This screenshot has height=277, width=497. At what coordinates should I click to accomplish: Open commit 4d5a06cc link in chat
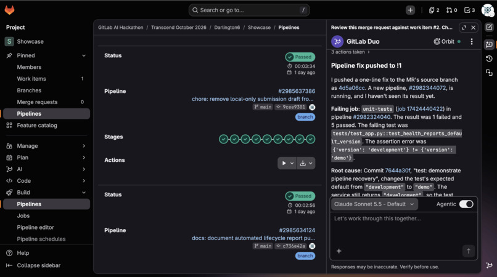tap(351, 88)
